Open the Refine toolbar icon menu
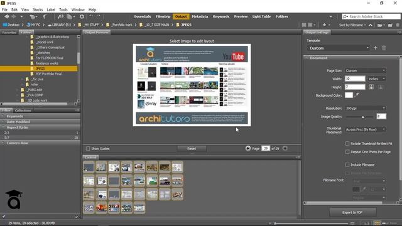This screenshot has height=226, width=402. click(x=70, y=17)
